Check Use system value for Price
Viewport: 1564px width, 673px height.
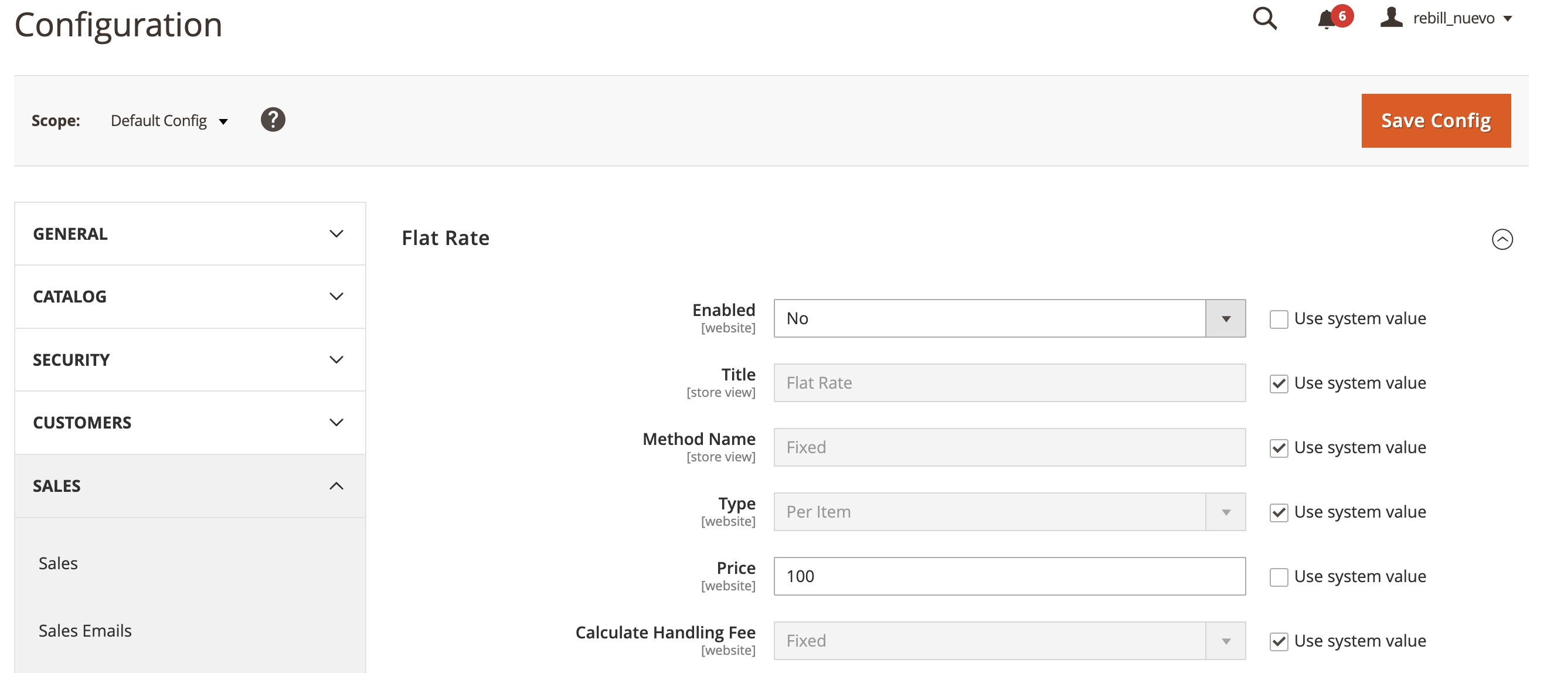pos(1279,577)
